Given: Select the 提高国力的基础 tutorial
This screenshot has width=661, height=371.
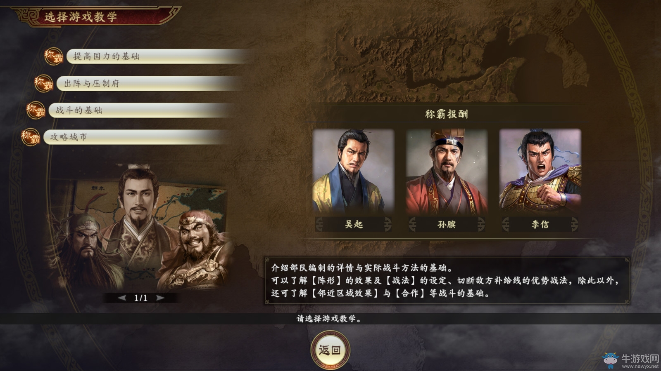Looking at the screenshot, I should click(157, 56).
